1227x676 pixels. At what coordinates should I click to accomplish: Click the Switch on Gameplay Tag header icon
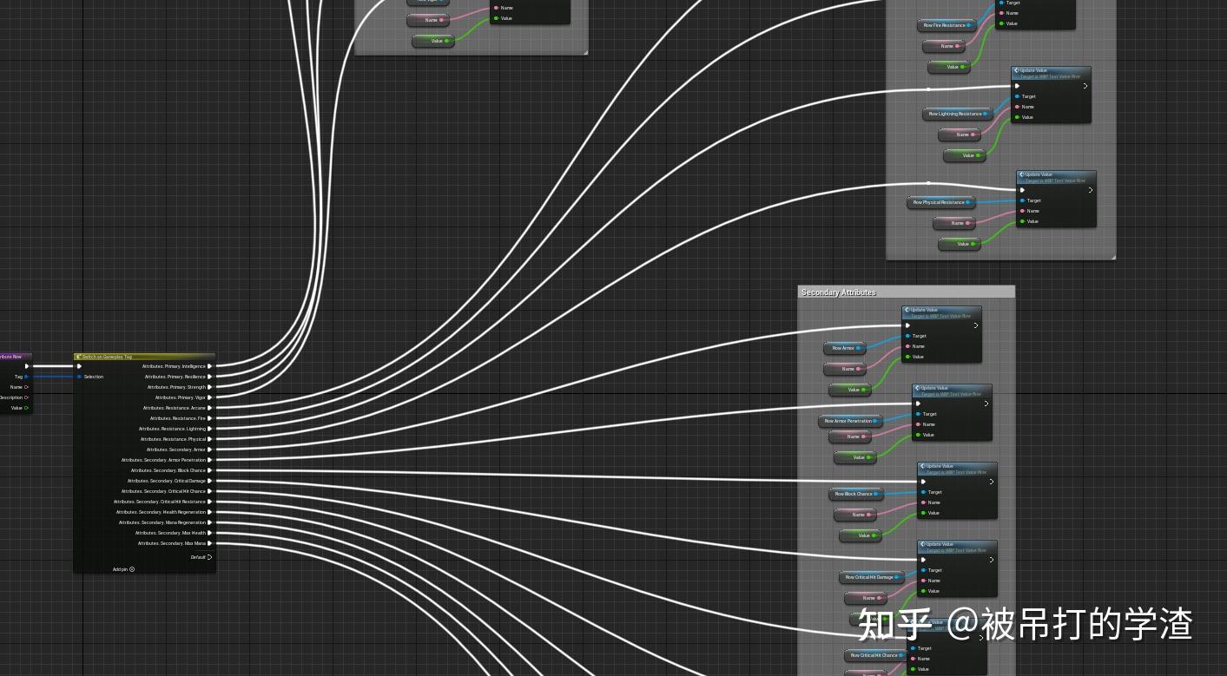79,357
